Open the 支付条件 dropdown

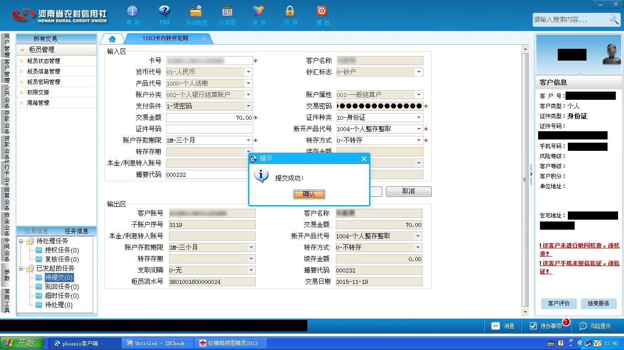(x=249, y=106)
